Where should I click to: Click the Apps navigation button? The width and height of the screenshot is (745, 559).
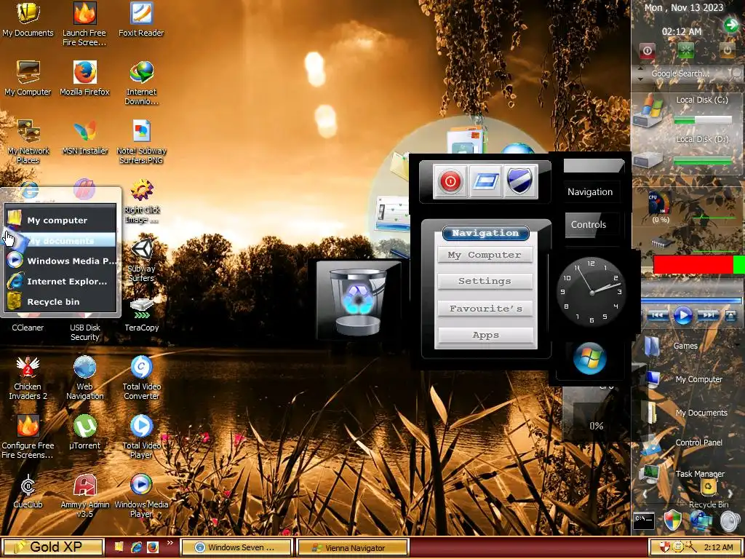485,335
